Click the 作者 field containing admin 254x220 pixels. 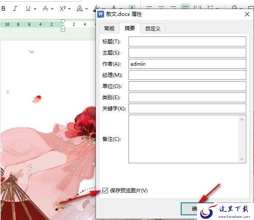point(187,64)
